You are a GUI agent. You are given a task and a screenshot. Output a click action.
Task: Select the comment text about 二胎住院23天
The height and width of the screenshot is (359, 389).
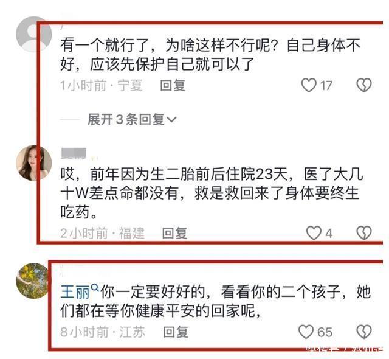tap(212, 193)
